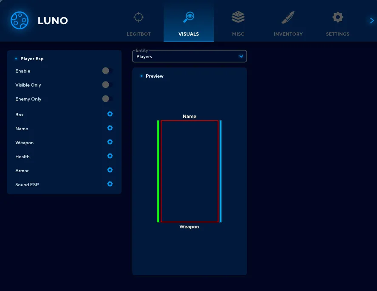
Task: Click the red ESP box in preview
Action: click(x=190, y=171)
